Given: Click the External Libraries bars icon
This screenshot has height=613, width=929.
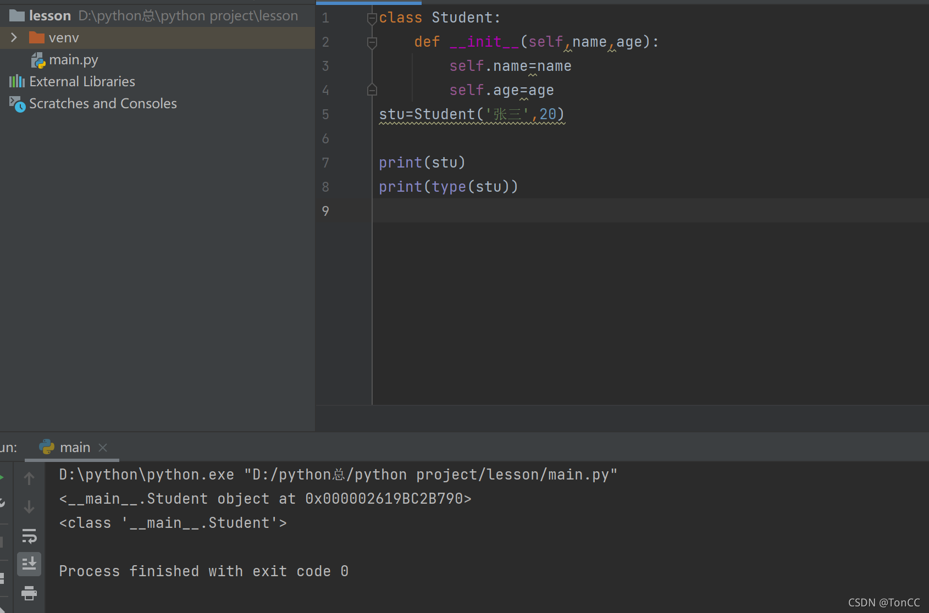Looking at the screenshot, I should (x=17, y=81).
